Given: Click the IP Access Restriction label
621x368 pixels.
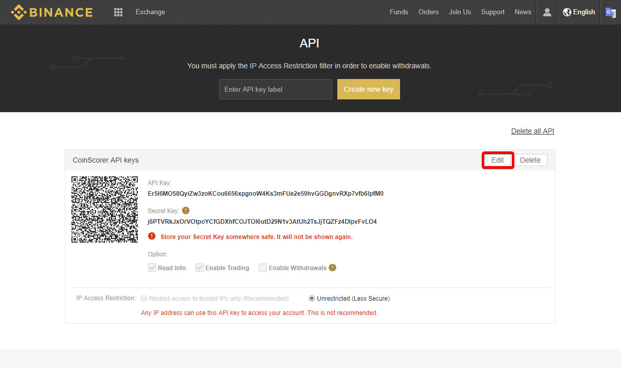Looking at the screenshot, I should point(106,298).
